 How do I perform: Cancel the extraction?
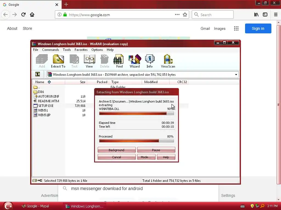116,157
